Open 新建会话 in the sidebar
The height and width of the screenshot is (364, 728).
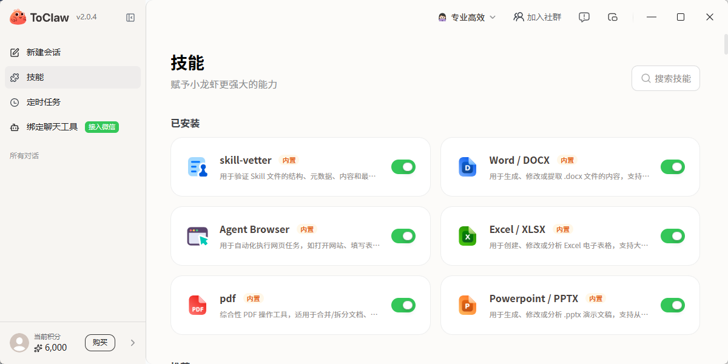click(43, 52)
